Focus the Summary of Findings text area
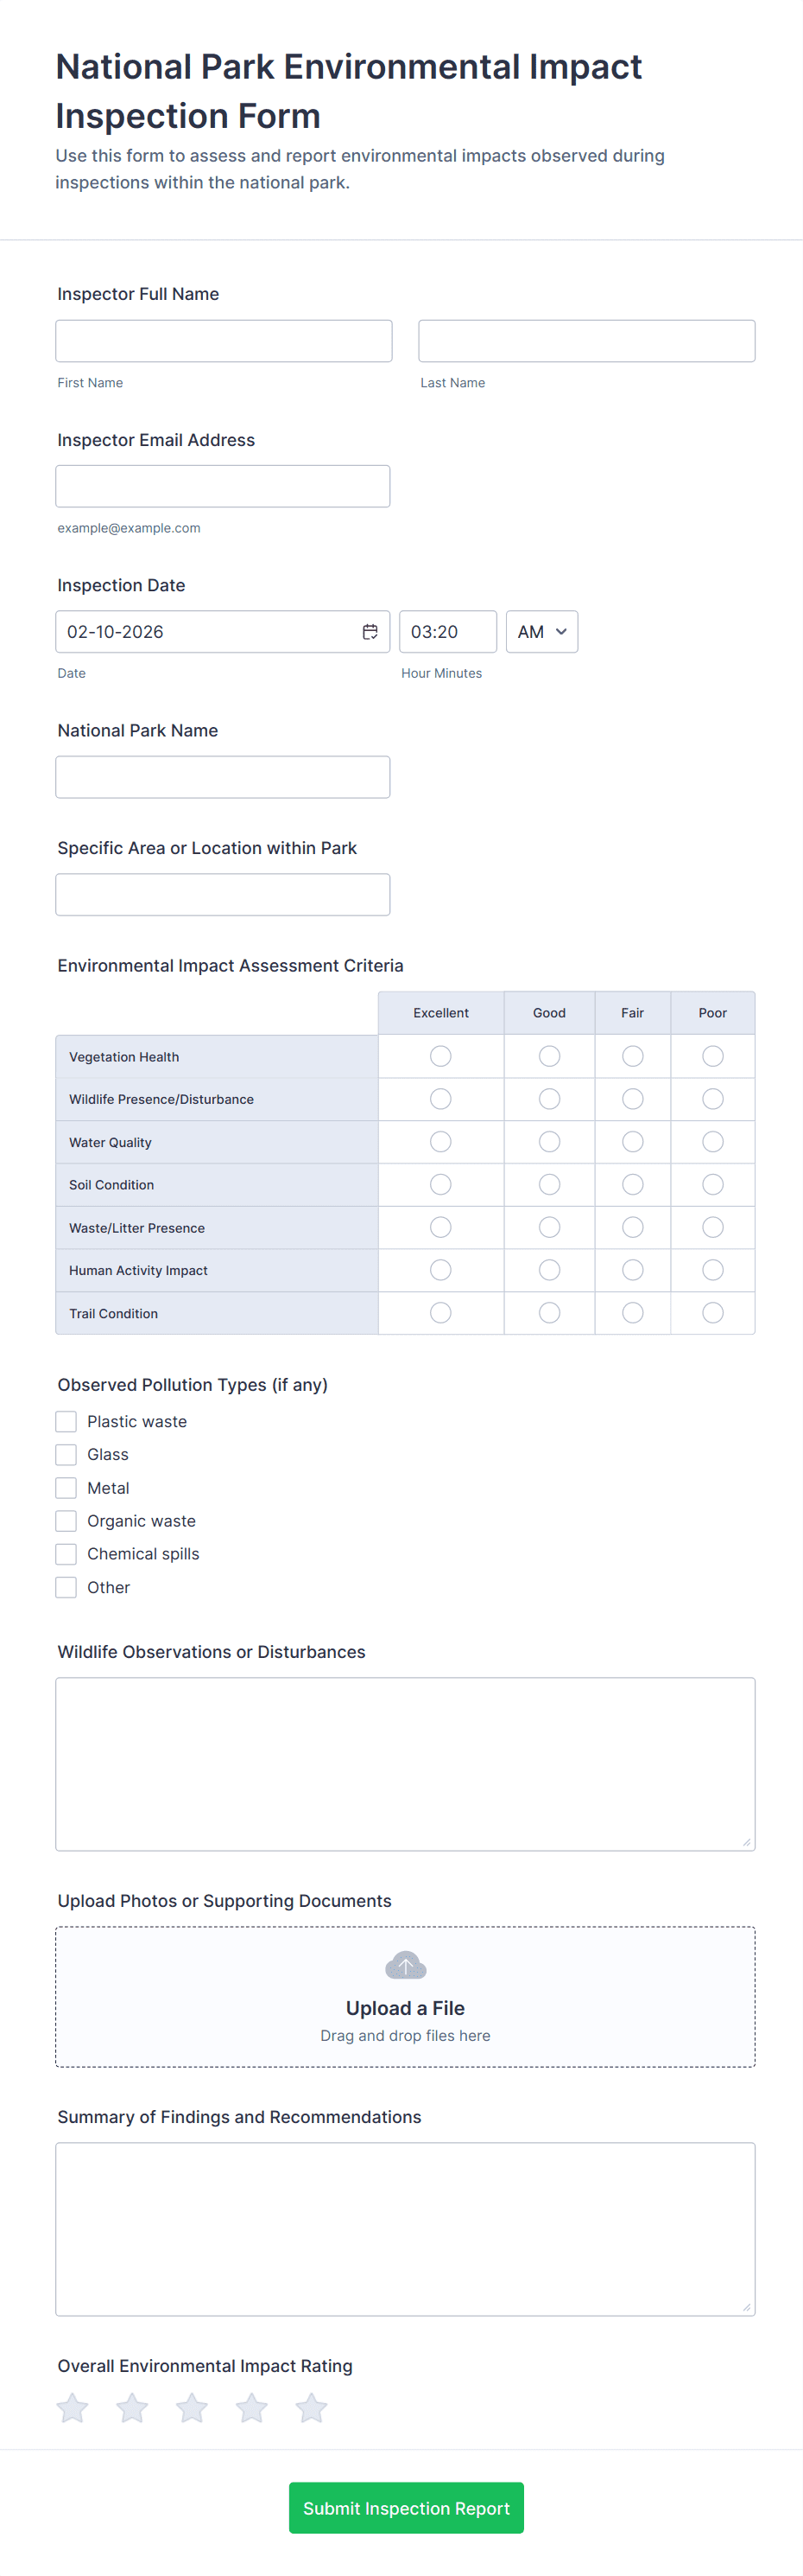The image size is (803, 2576). 406,2229
